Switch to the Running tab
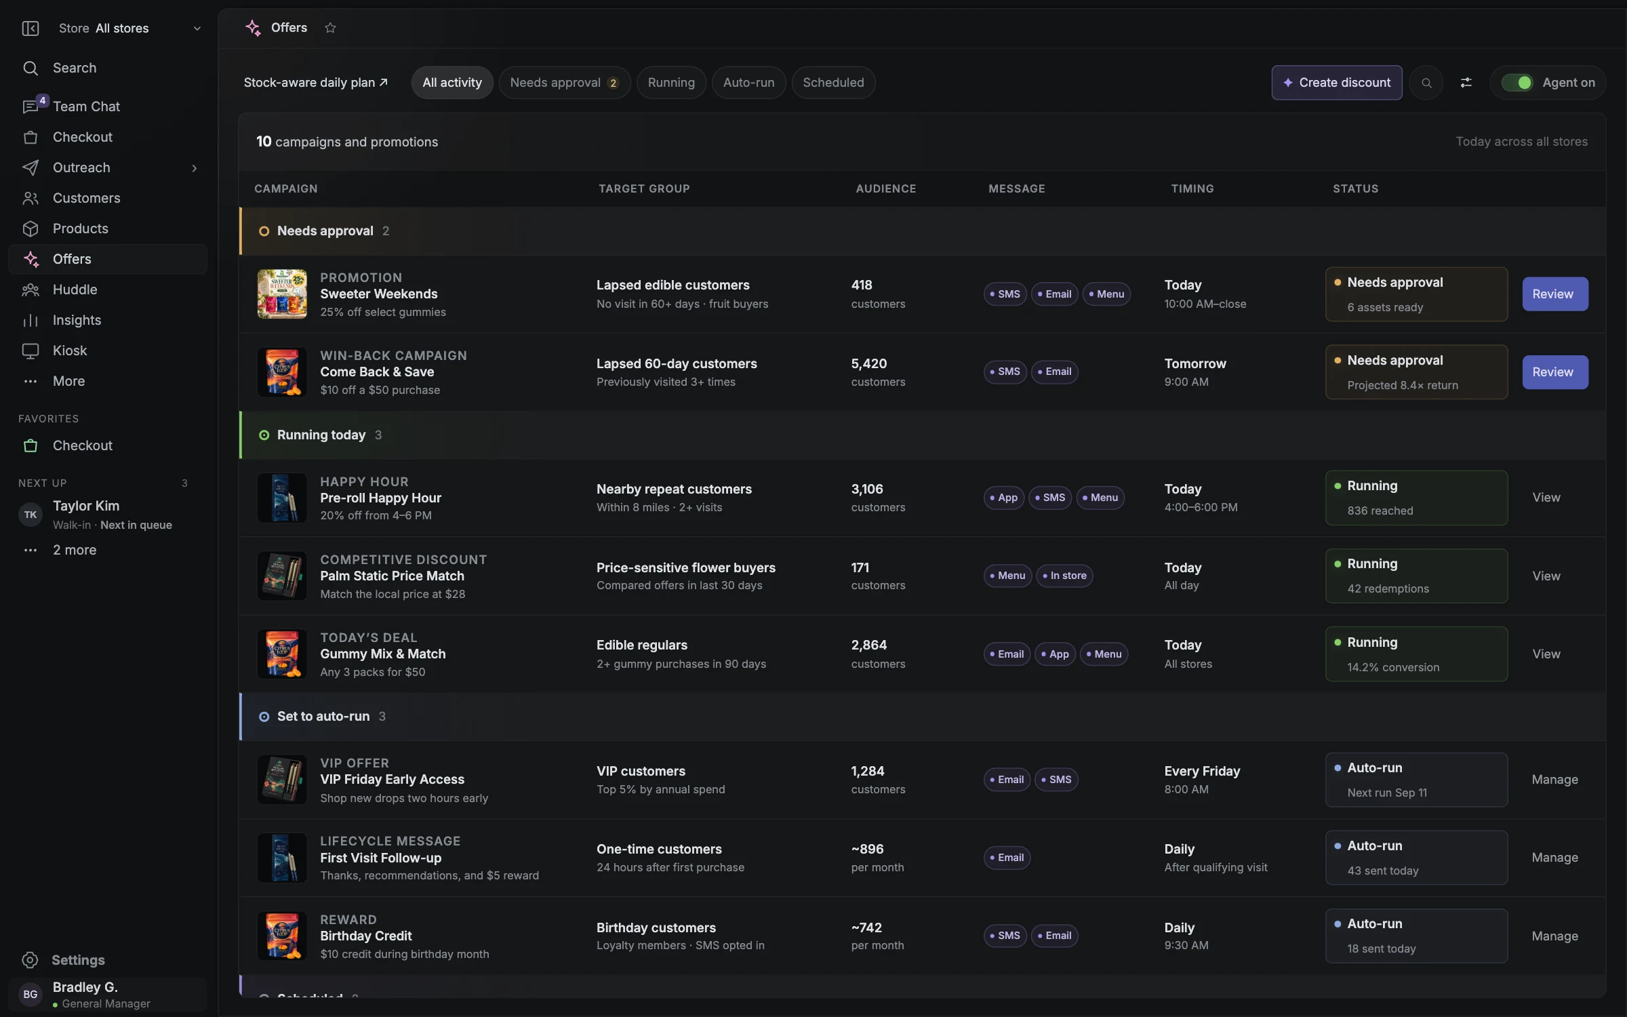The width and height of the screenshot is (1627, 1017). click(x=671, y=83)
